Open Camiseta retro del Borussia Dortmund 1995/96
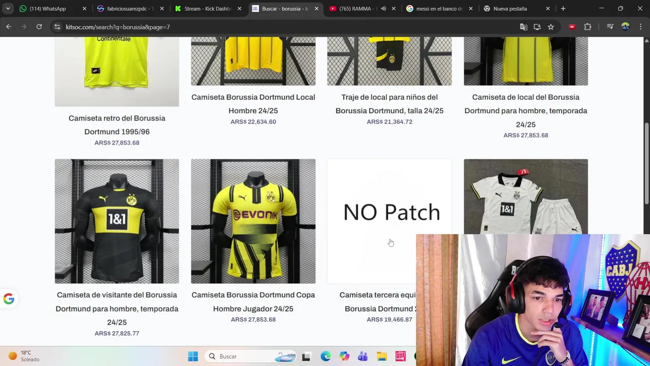This screenshot has height=366, width=650. (117, 125)
